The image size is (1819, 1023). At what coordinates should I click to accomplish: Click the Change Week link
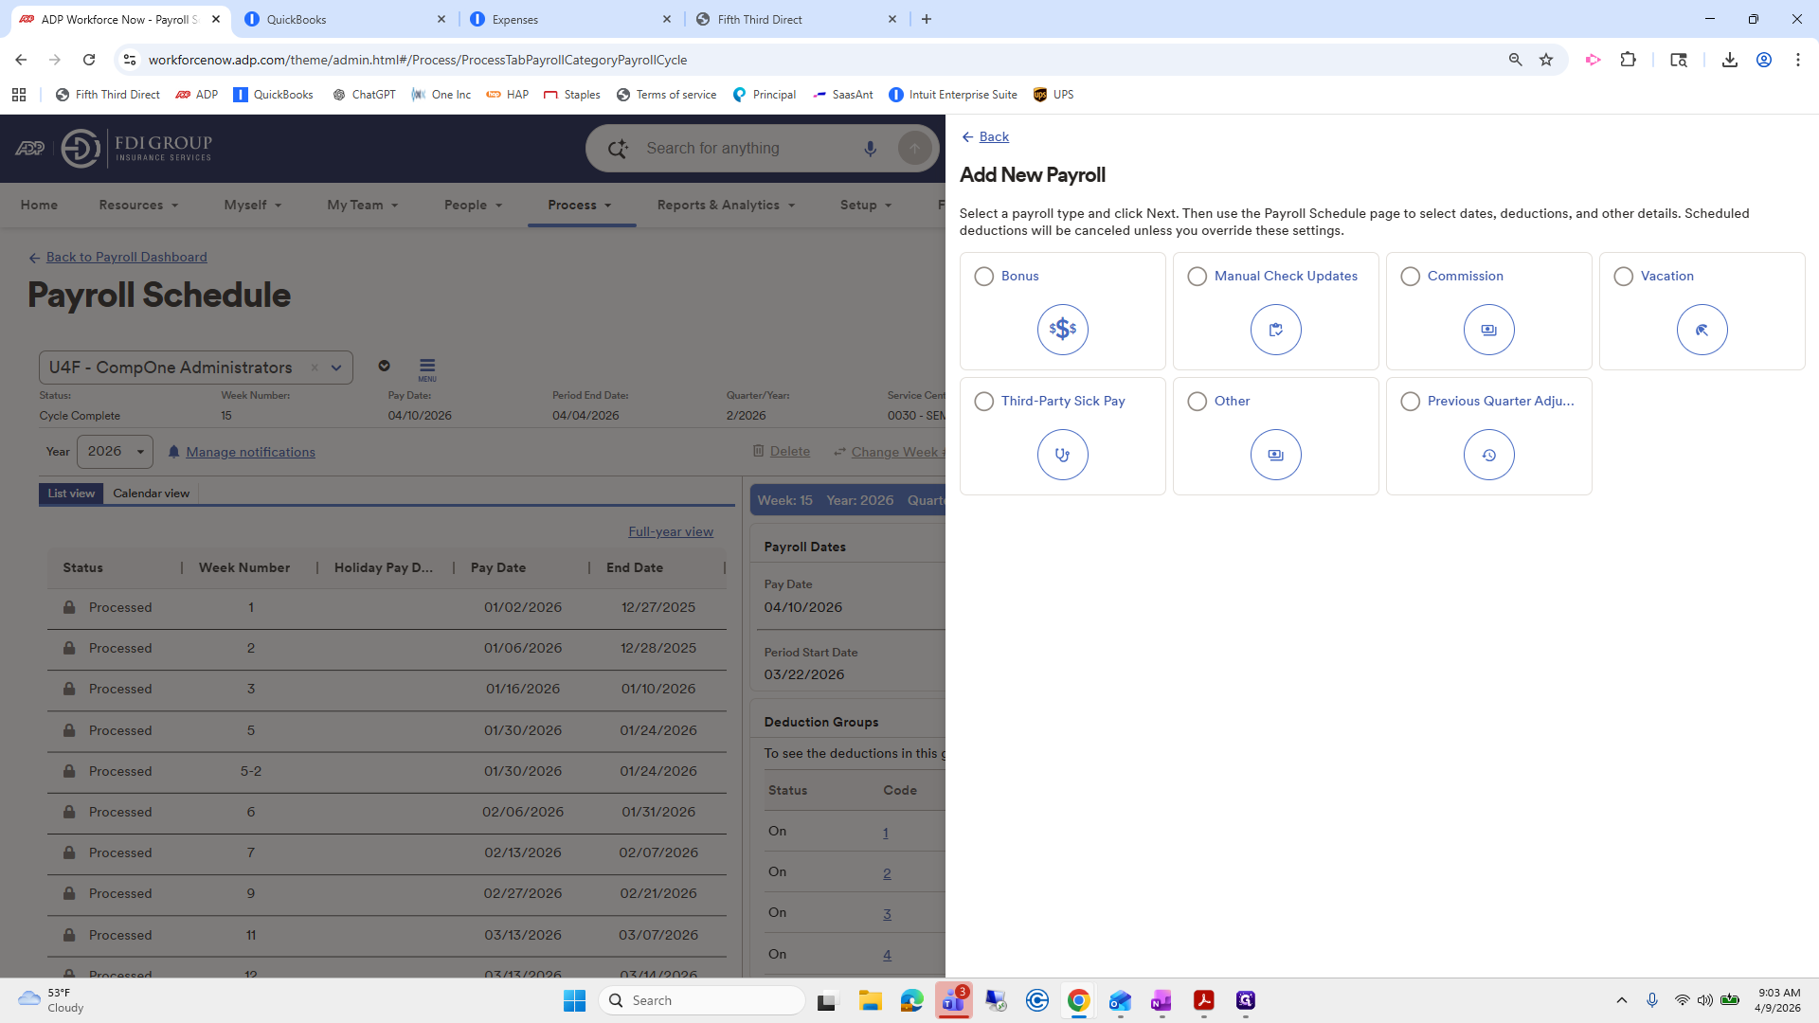[889, 452]
